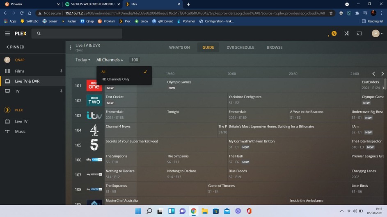Image resolution: width=387 pixels, height=217 pixels.
Task: Unpin the Films library pin icon
Action: pos(61,71)
